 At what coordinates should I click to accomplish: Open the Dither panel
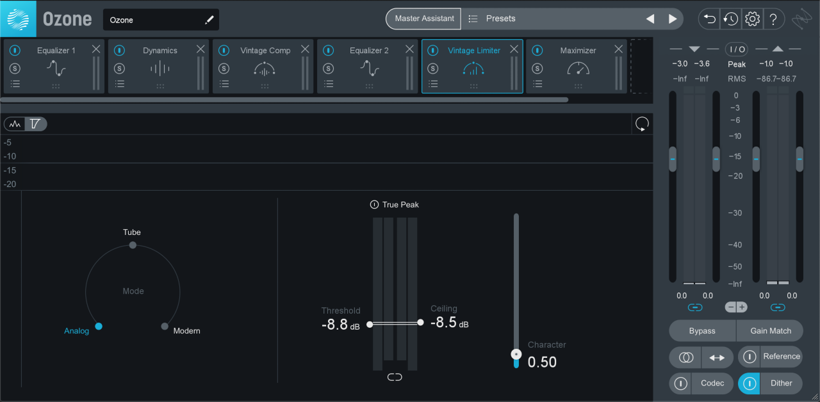[x=782, y=383]
